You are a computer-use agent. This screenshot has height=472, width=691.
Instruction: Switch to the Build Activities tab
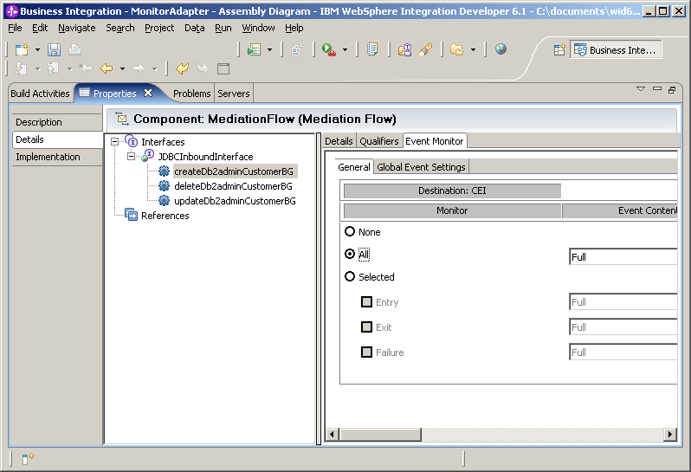(x=40, y=94)
